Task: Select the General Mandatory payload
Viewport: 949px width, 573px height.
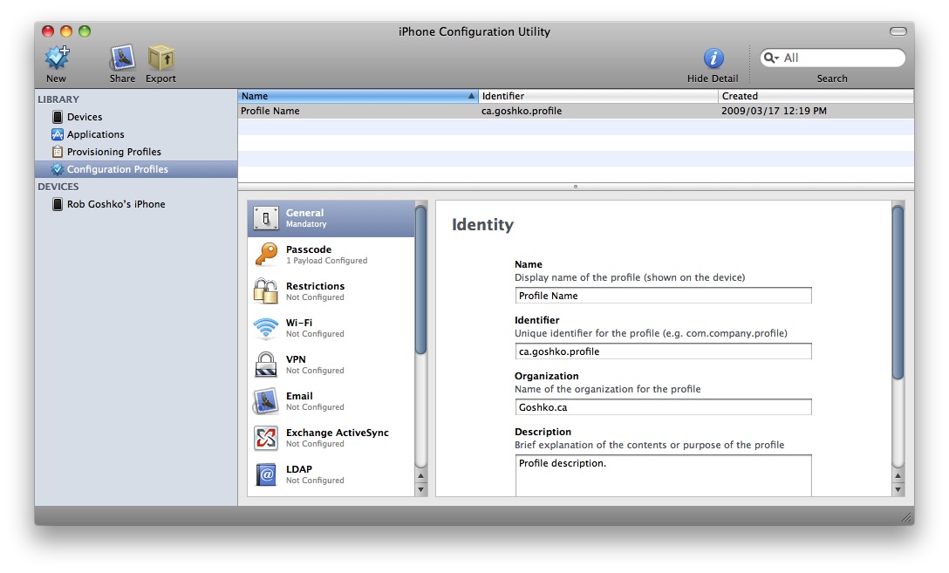Action: click(x=331, y=218)
